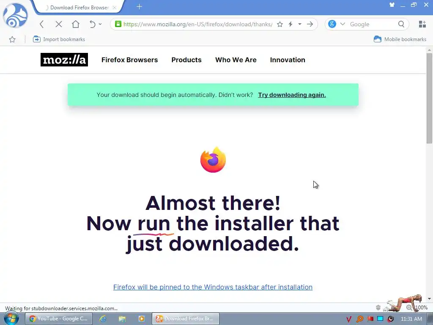Click the mozilla.org URL address bar
This screenshot has width=433, height=325.
pos(198,24)
